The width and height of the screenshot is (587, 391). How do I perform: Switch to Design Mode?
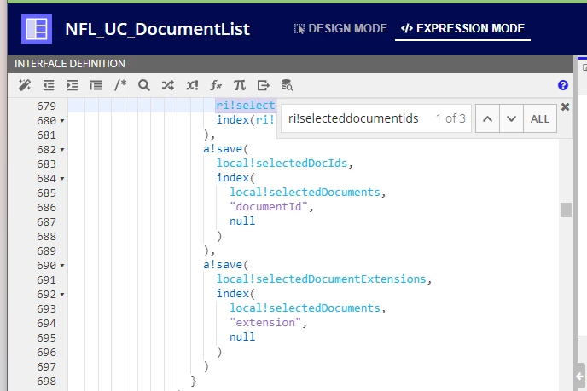[x=340, y=28]
